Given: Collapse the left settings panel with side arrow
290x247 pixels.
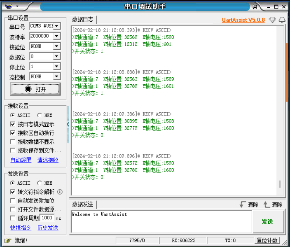Looking at the screenshot, I should click(68, 124).
